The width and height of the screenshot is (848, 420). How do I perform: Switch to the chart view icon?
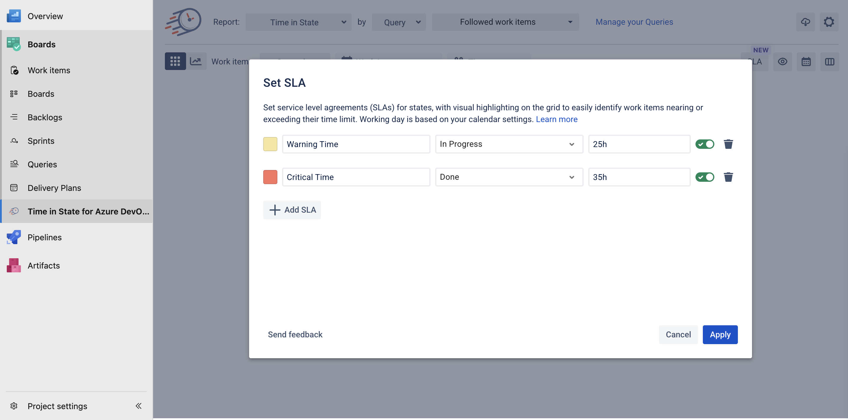coord(196,61)
